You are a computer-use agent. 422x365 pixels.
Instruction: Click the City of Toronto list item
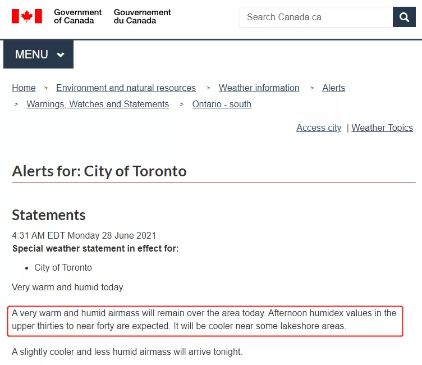(63, 267)
